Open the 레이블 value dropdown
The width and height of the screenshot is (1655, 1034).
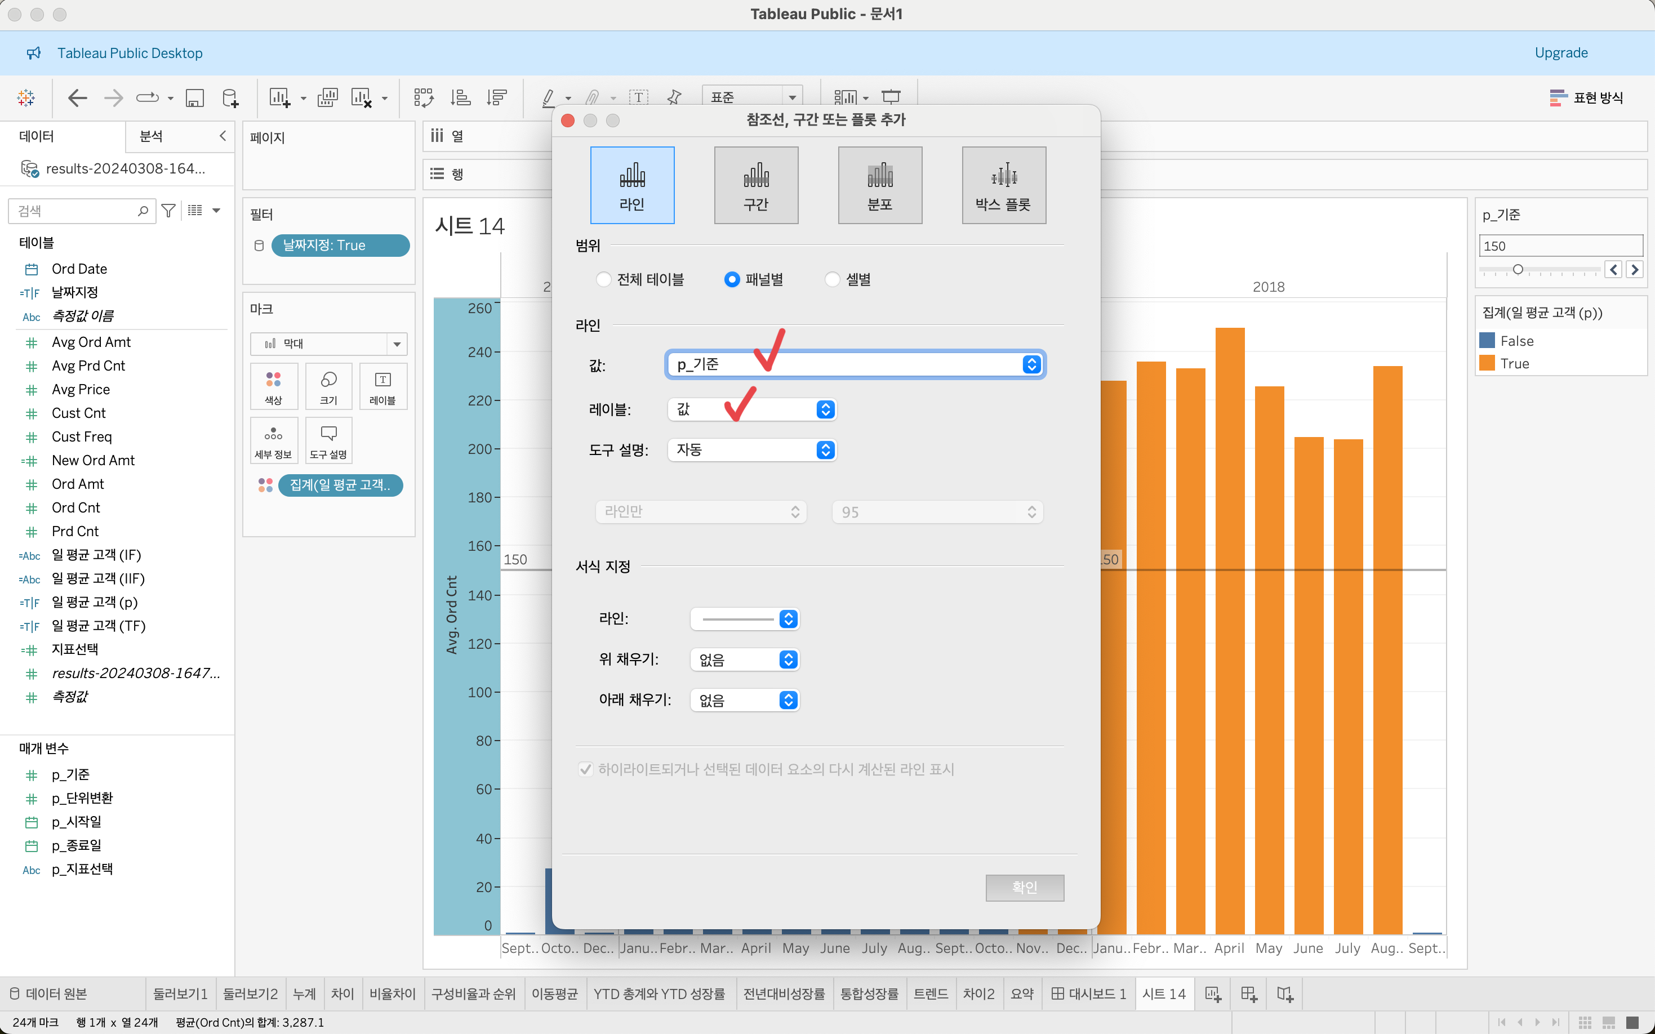coord(751,409)
